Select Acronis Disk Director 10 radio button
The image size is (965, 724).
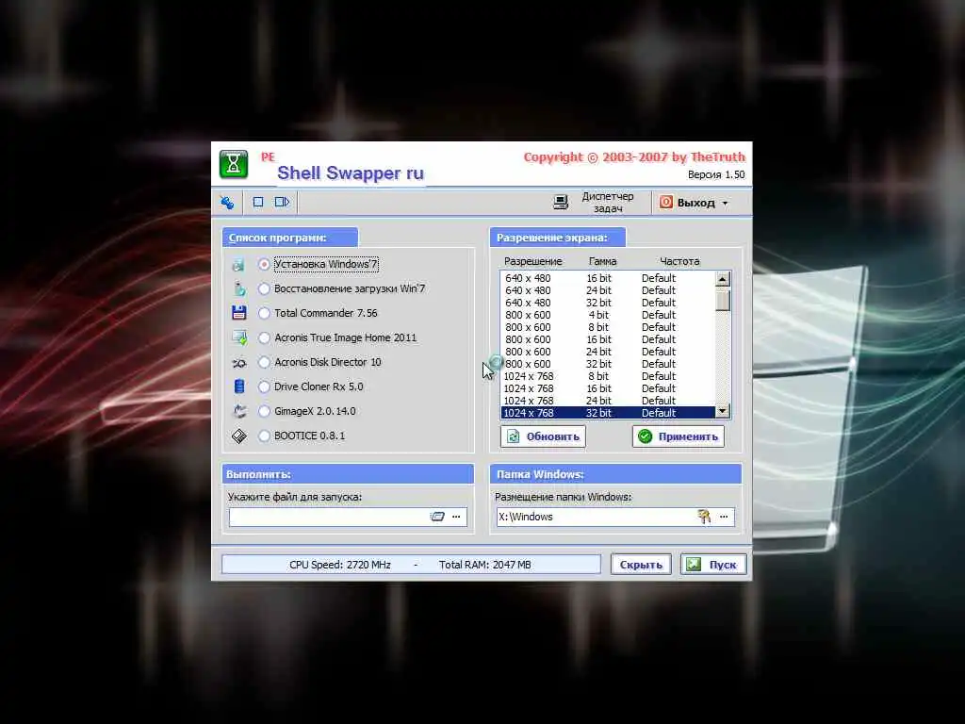tap(264, 363)
